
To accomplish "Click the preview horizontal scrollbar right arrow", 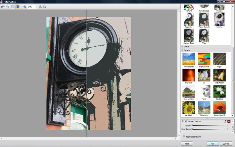I will pyautogui.click(x=176, y=139).
